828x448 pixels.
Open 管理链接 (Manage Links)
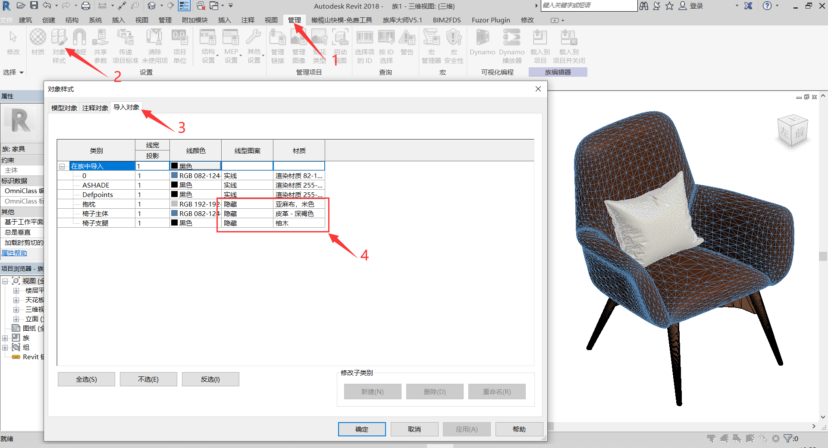(x=277, y=45)
